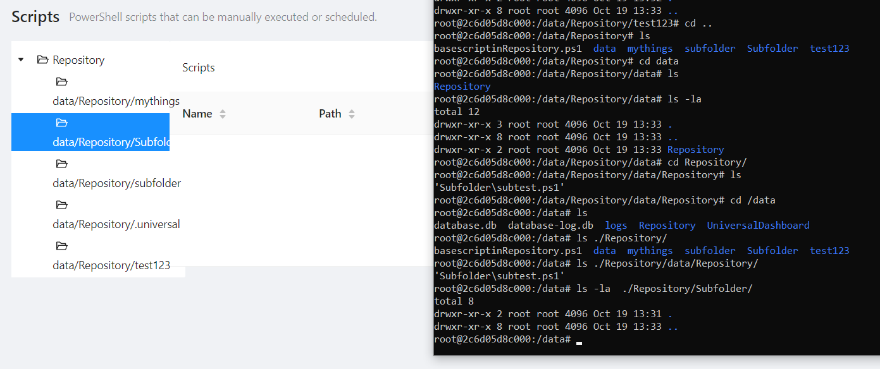
Task: Collapse the Repository tree node
Action: pos(20,59)
